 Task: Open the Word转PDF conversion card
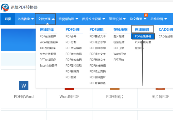(69, 97)
